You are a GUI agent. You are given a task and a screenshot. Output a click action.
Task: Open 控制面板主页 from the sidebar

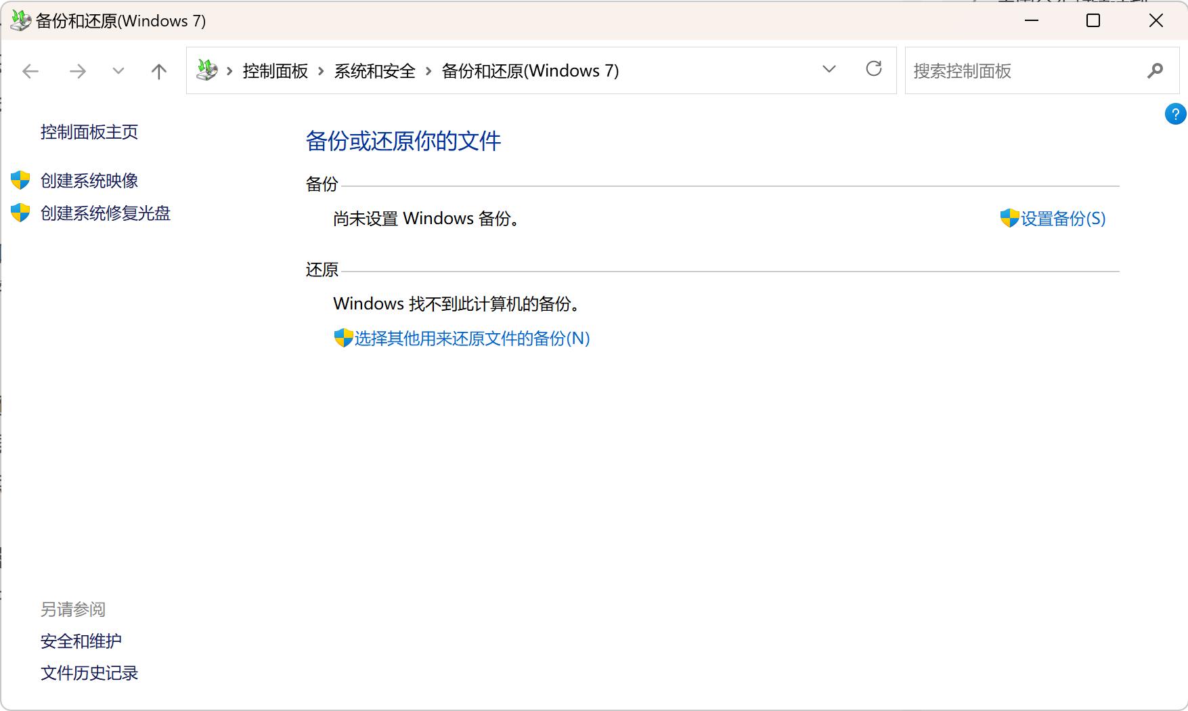pyautogui.click(x=89, y=132)
